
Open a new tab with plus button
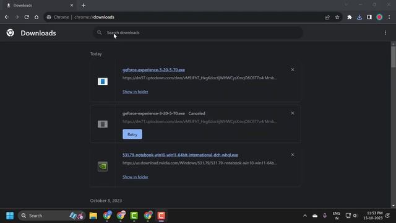click(x=84, y=6)
